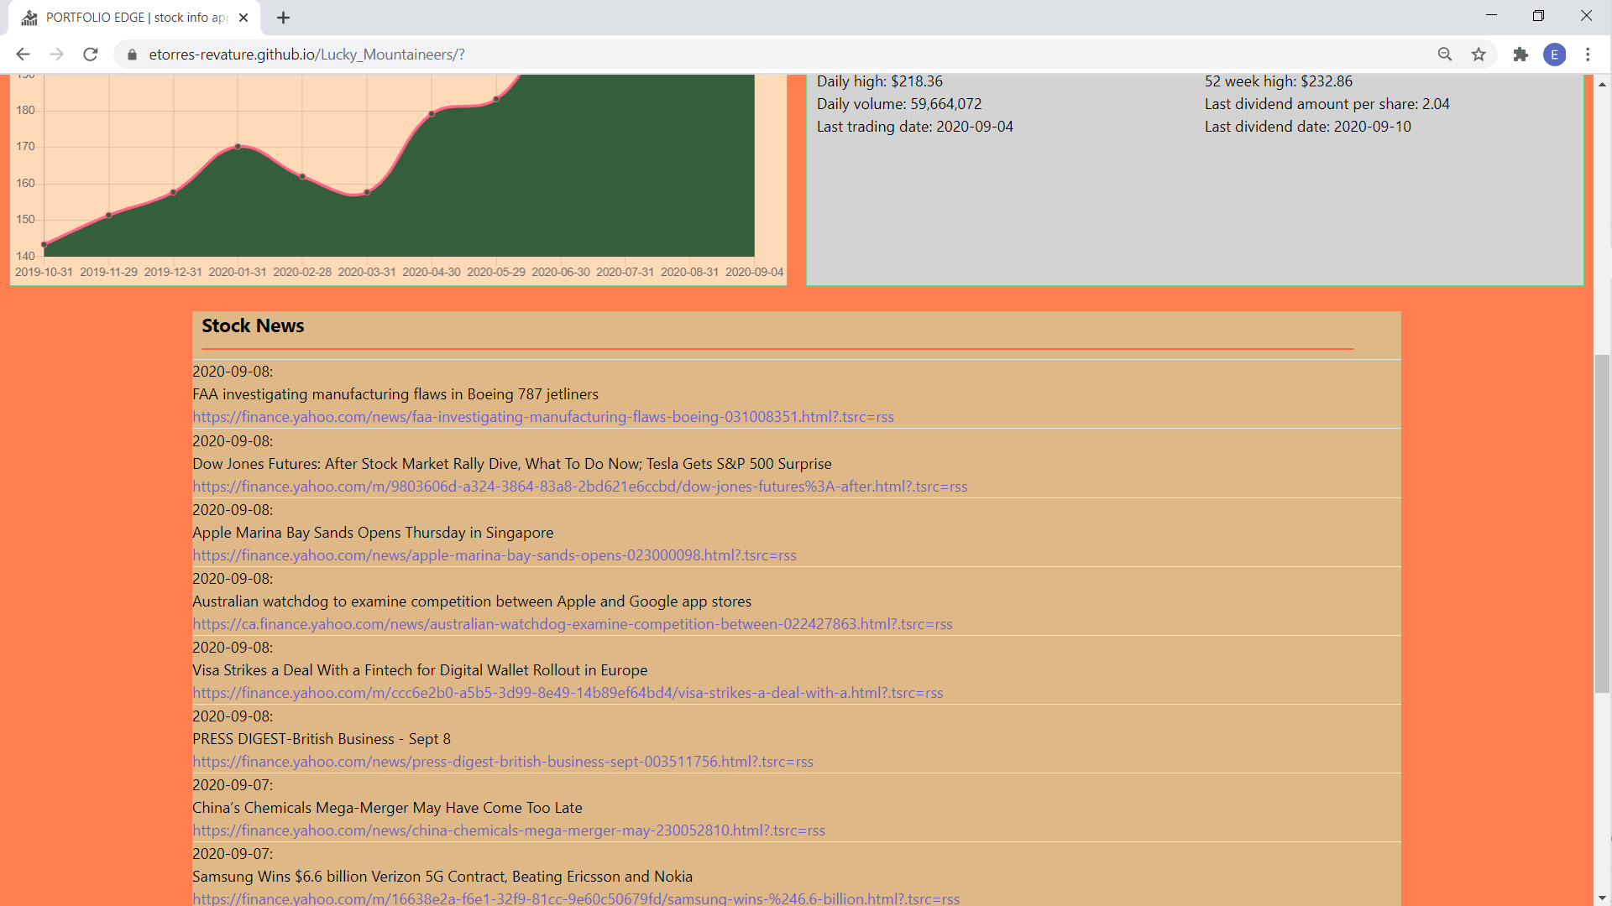Screen dimensions: 1612x906
Task: Click the zoom magnifier icon in address bar
Action: coord(1445,55)
